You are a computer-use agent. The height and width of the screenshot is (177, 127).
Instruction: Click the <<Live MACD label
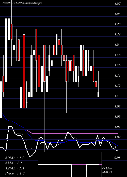click(x=107, y=170)
